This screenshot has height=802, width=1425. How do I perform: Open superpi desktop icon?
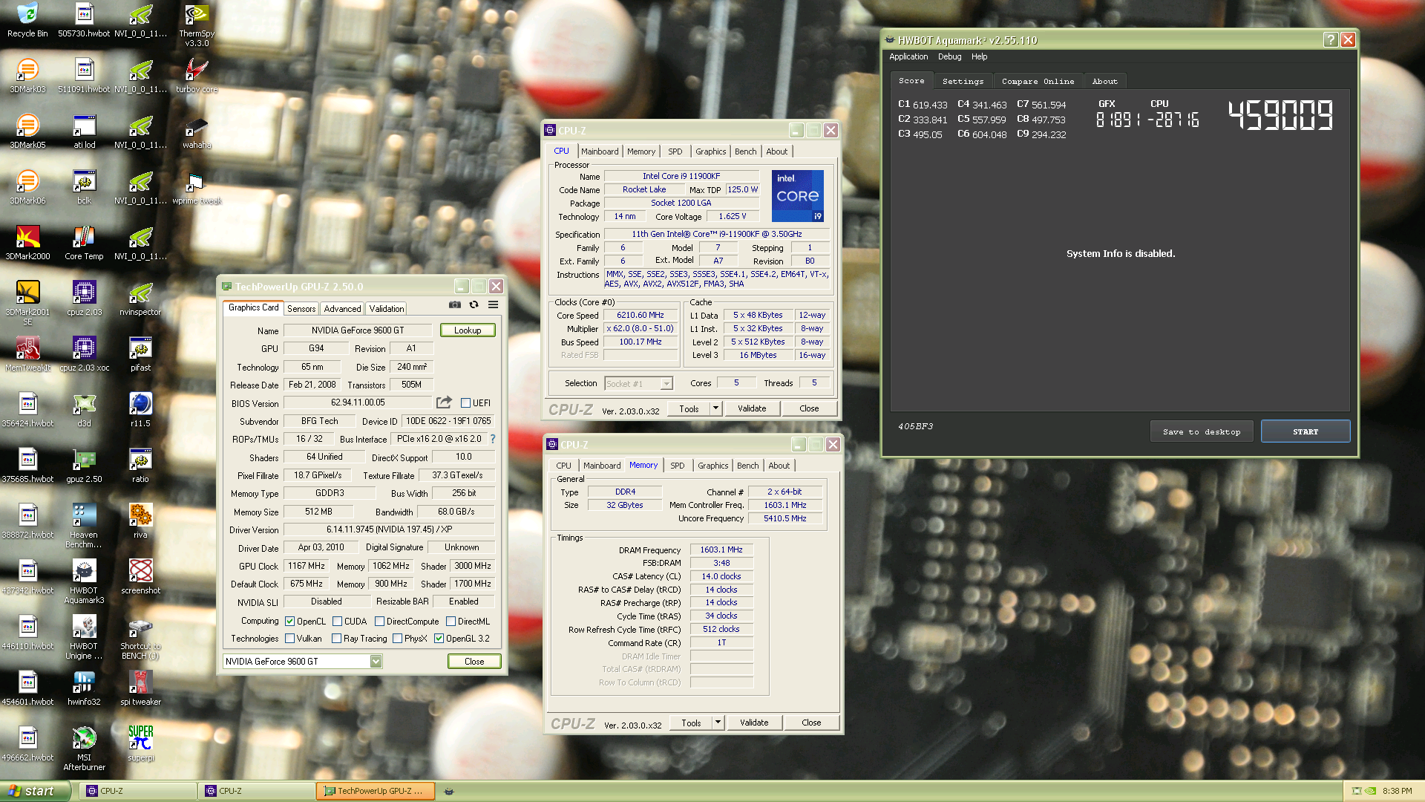(x=140, y=744)
